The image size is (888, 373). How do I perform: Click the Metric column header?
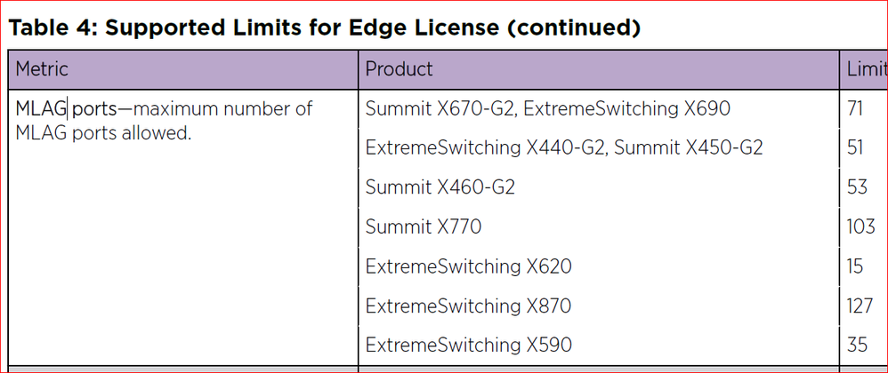click(183, 69)
